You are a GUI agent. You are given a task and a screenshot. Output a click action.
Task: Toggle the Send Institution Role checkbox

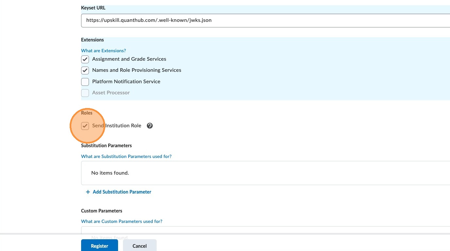click(85, 126)
